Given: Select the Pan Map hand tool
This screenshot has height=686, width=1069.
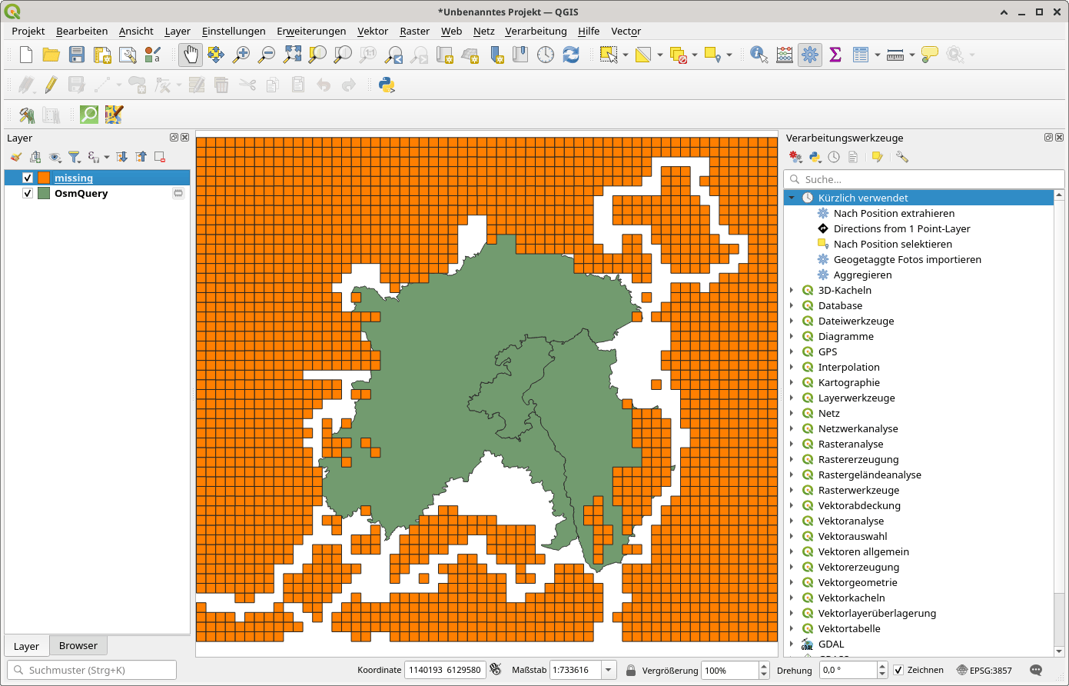Looking at the screenshot, I should click(x=190, y=55).
